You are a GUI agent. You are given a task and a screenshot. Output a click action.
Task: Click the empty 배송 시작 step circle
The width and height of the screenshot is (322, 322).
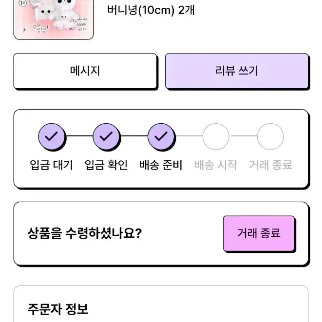coord(216,136)
